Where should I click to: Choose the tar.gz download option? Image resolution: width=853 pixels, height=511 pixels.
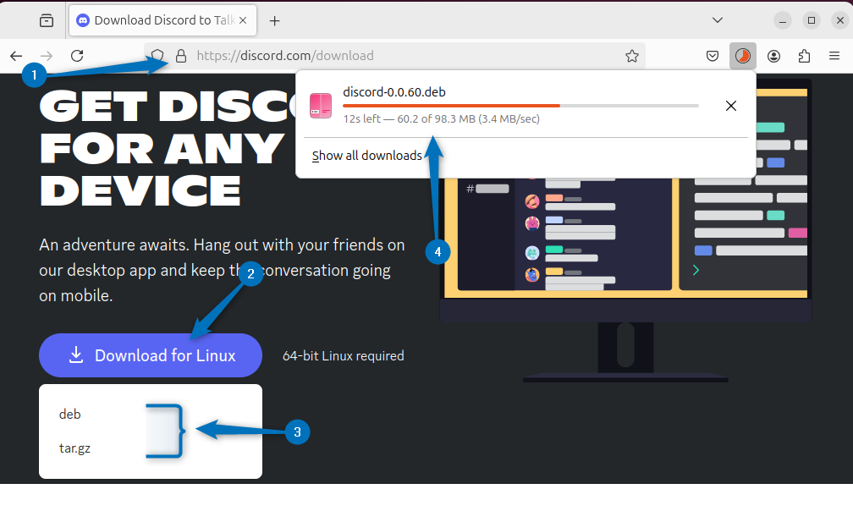[x=74, y=448]
